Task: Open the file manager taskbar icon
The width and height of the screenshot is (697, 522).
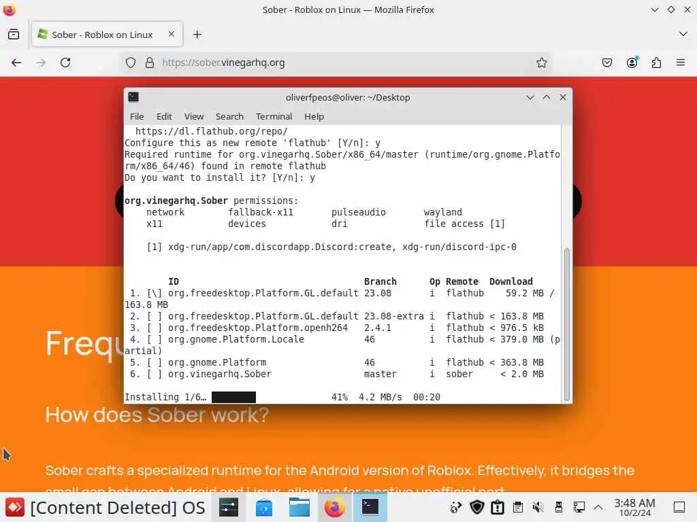Action: coord(299,507)
